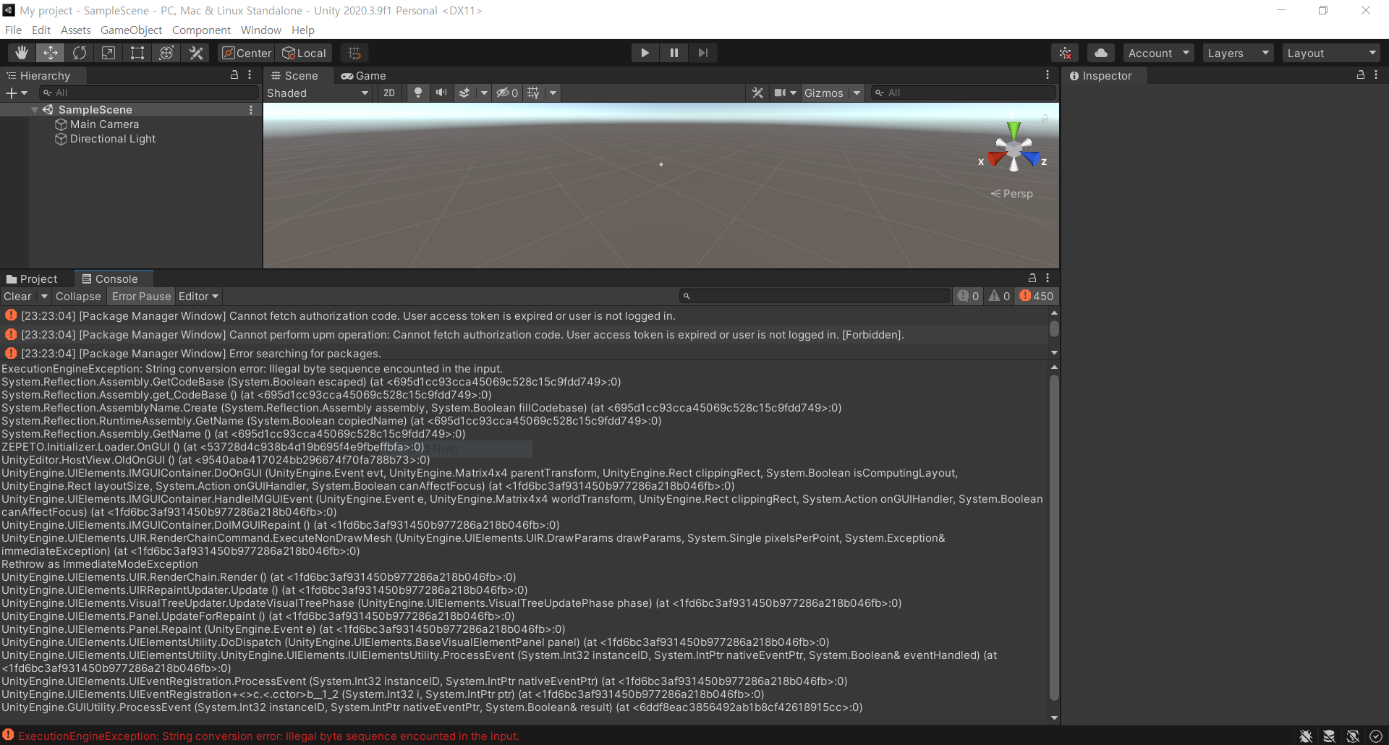Open the File menu

tap(13, 30)
